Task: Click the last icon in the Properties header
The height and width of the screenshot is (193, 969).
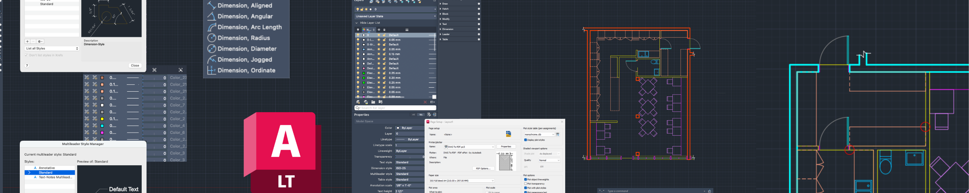Action: pyautogui.click(x=434, y=115)
